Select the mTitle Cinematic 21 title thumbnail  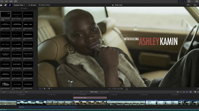click(6, 84)
